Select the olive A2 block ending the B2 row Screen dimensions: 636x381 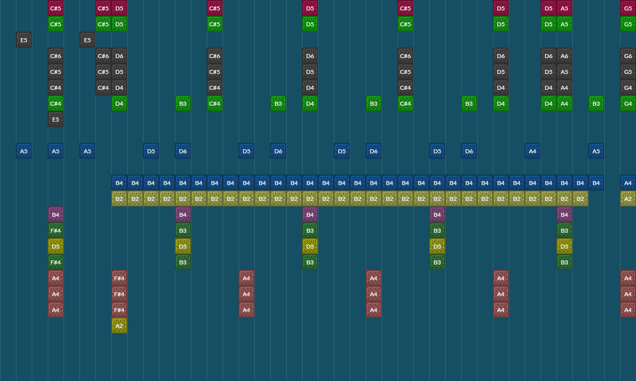pyautogui.click(x=628, y=198)
